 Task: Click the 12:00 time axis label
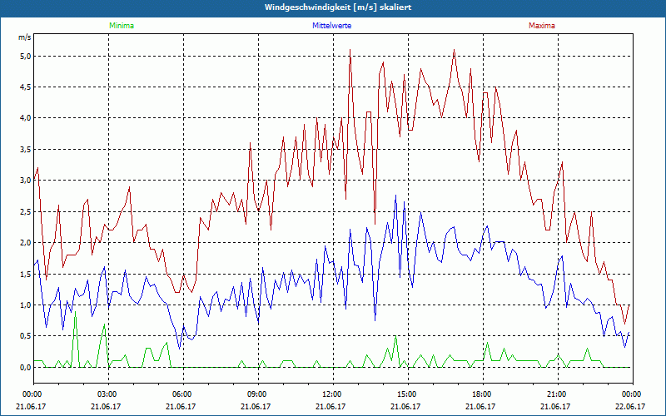coord(331,394)
